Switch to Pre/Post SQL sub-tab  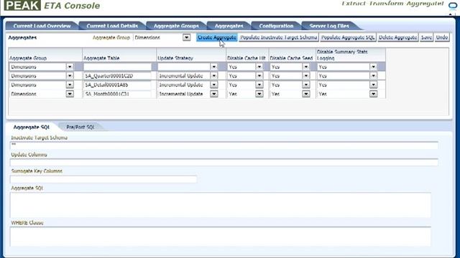coord(80,127)
